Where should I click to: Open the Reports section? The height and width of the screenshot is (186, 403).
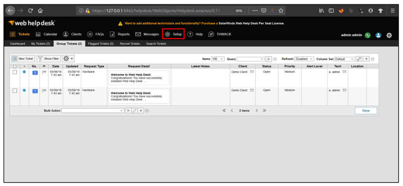pyautogui.click(x=120, y=34)
